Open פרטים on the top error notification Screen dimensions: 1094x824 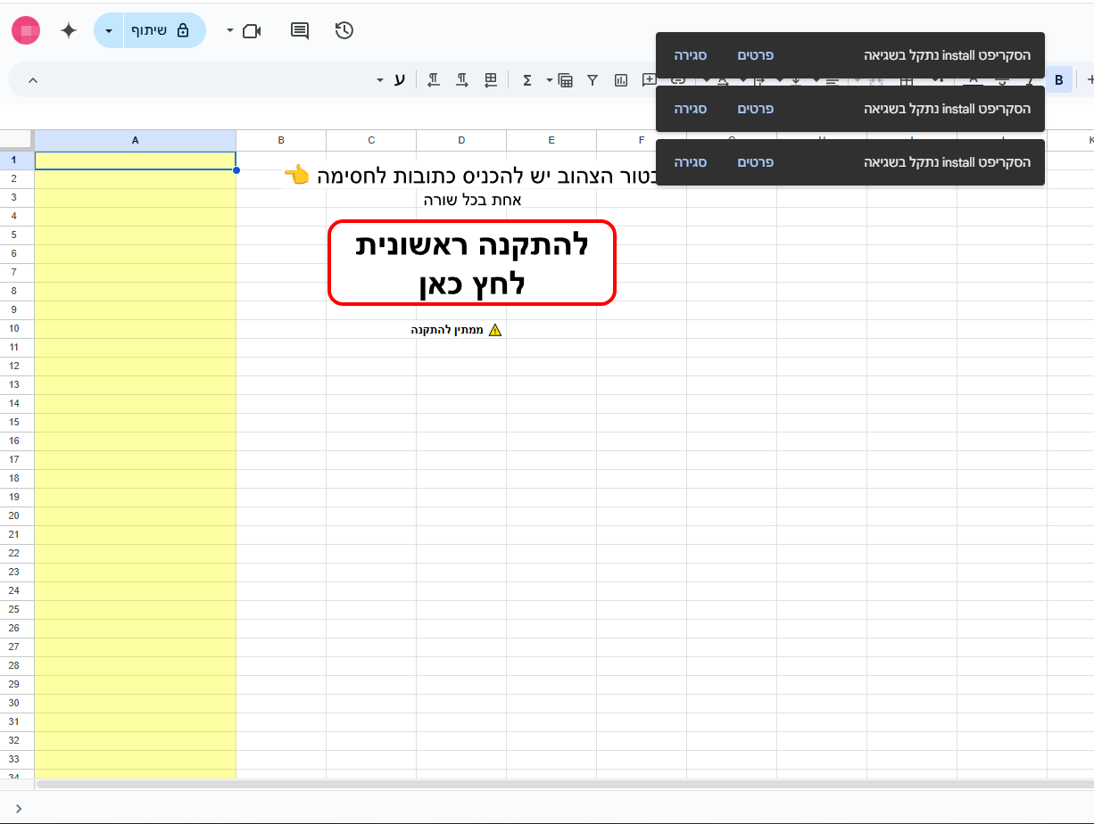pyautogui.click(x=755, y=55)
